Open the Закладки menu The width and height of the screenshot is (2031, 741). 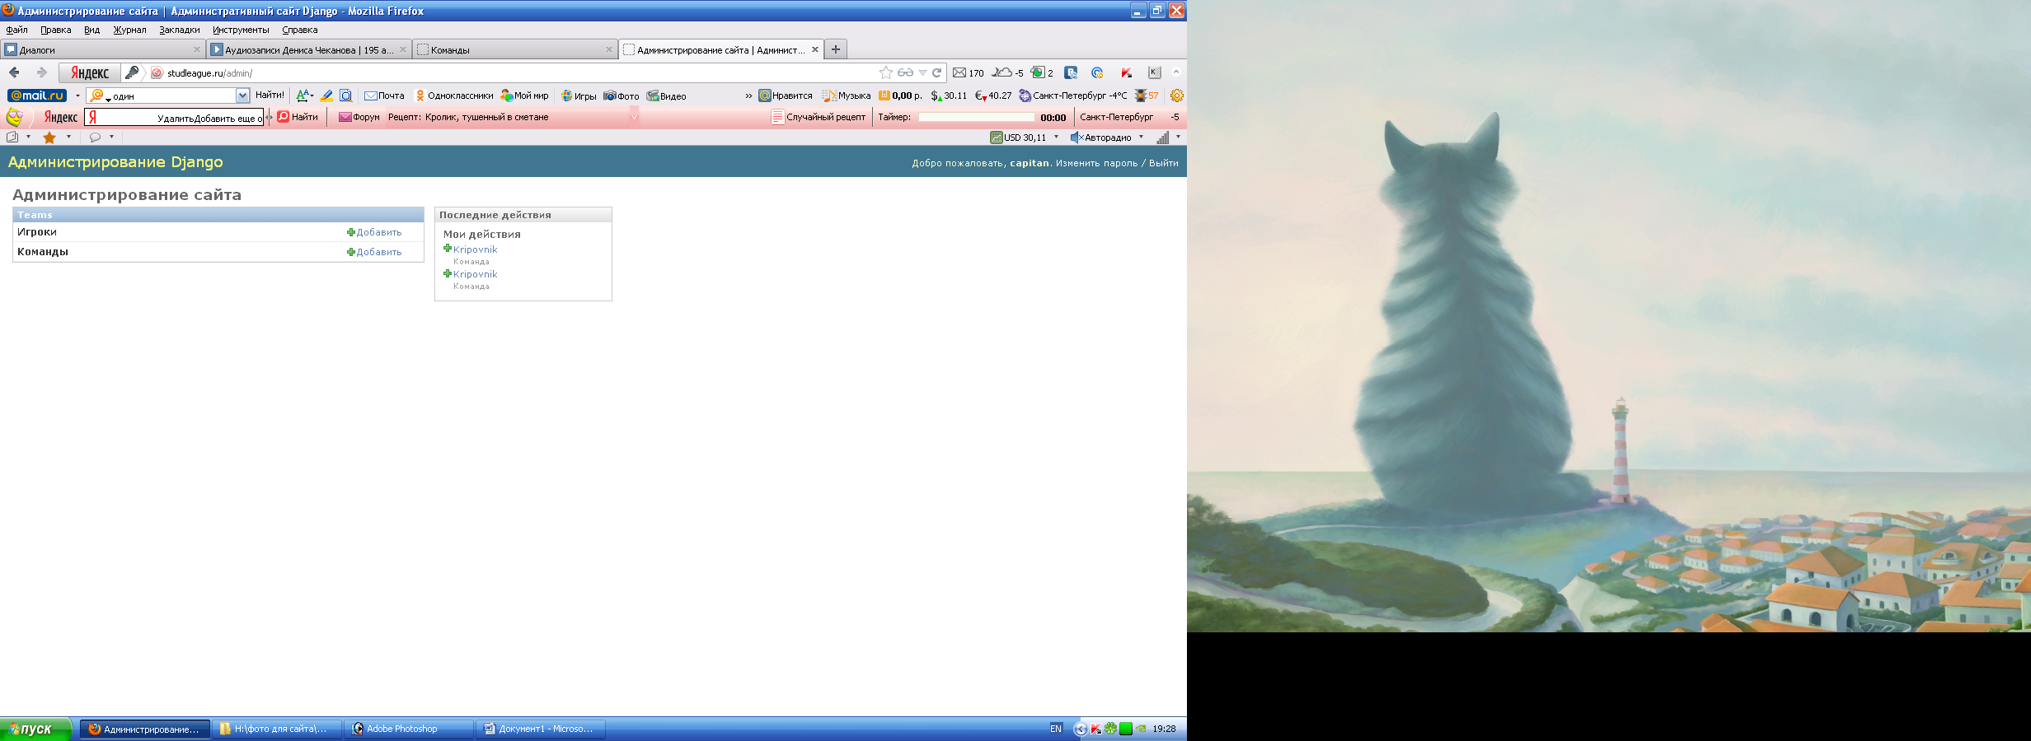pos(179,30)
